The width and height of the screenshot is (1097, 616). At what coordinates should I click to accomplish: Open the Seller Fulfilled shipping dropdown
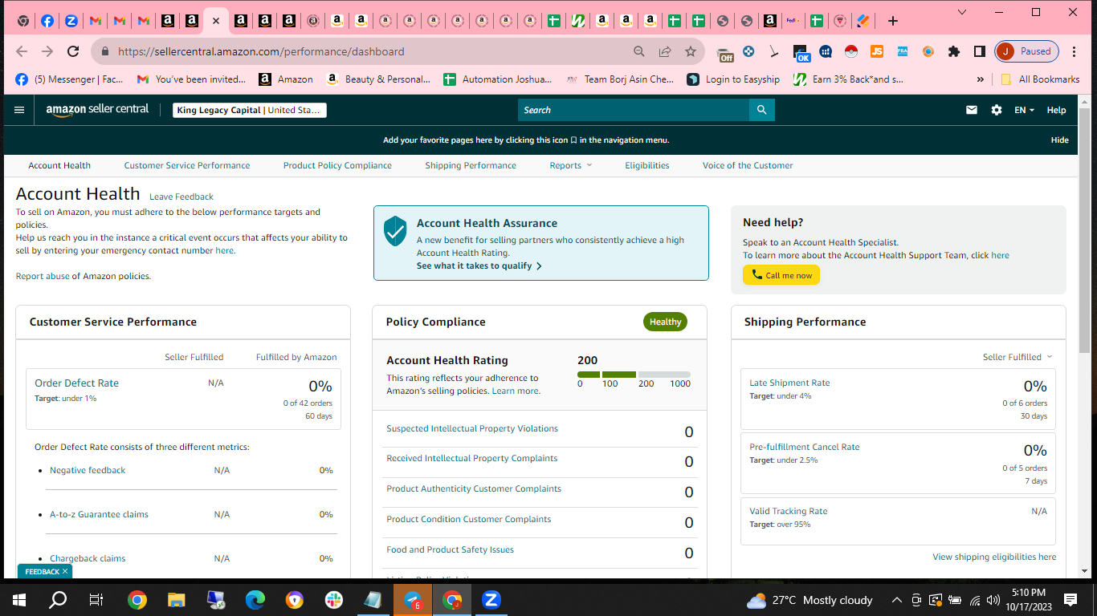pyautogui.click(x=1017, y=357)
